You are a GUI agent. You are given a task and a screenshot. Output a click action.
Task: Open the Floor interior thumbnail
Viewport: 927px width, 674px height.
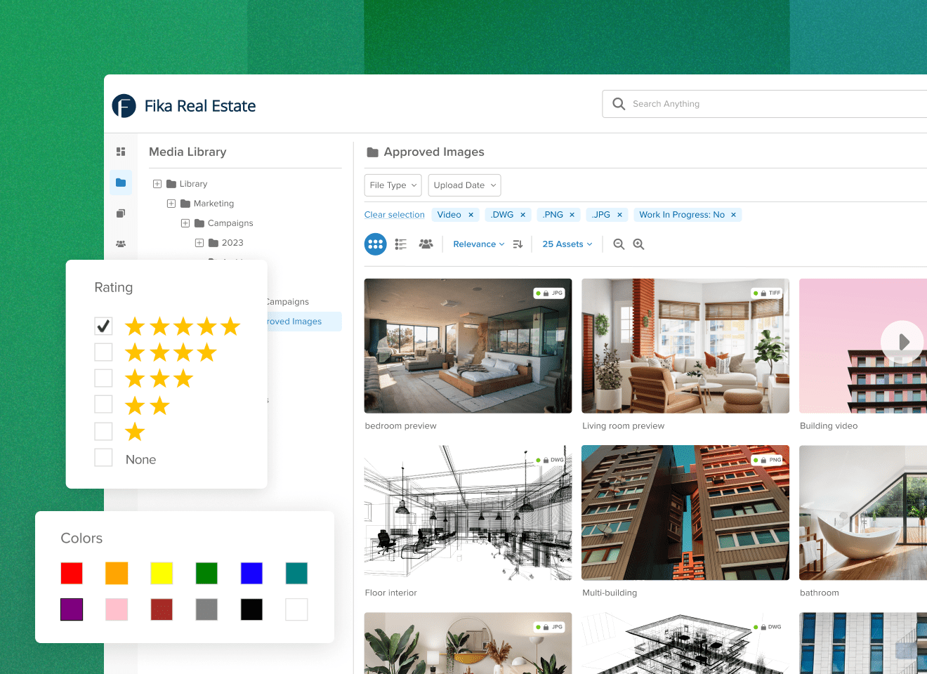(468, 513)
